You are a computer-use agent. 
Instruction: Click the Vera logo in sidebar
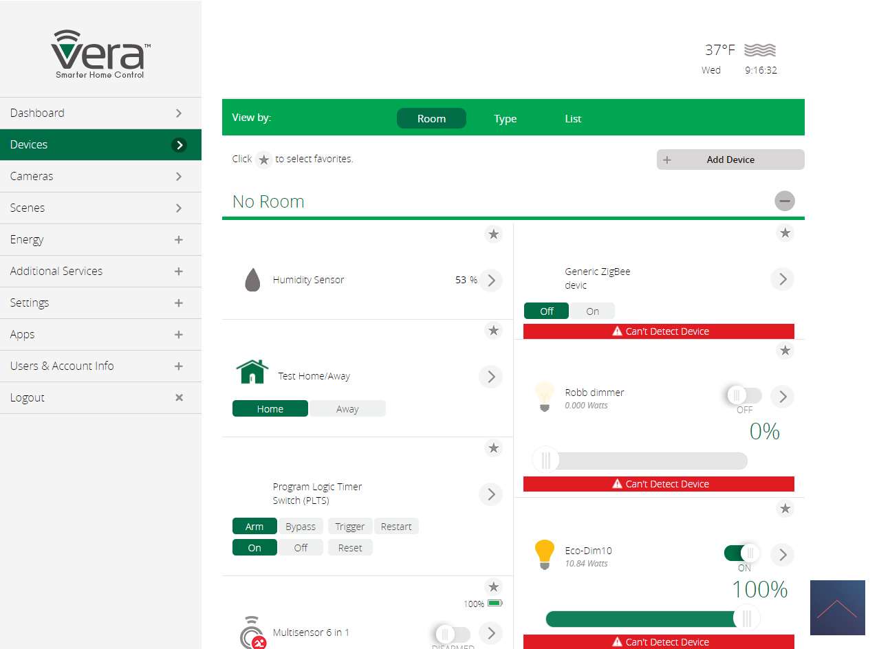[100, 54]
